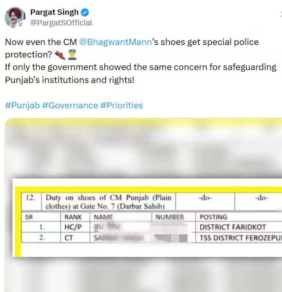Open the @BhagwantMann mention
Screen dimensions: 282x292
pyautogui.click(x=115, y=42)
